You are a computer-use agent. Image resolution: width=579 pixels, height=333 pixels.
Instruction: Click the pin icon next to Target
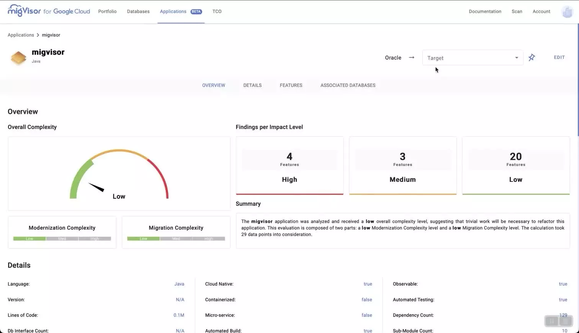point(532,57)
